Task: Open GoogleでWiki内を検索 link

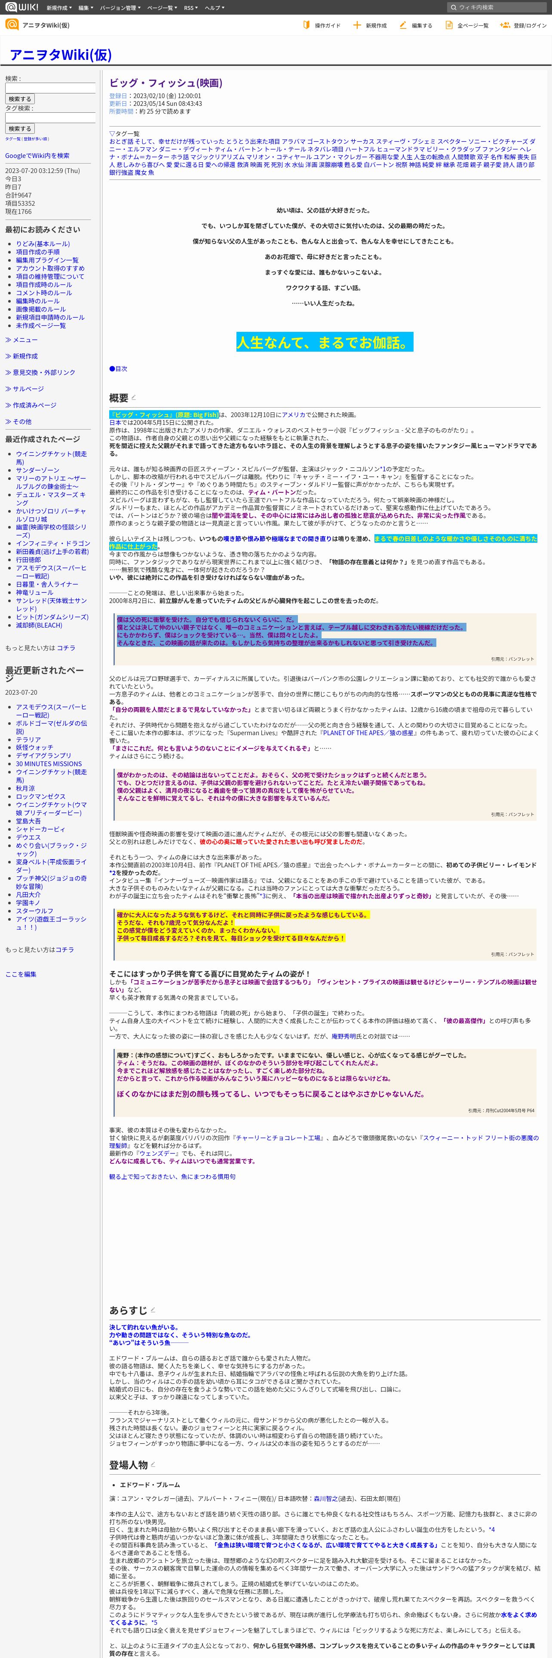Action: click(x=37, y=155)
